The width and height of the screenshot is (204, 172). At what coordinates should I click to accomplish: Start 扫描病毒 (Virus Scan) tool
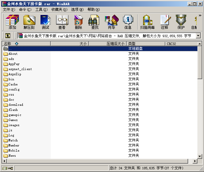tap(147, 22)
